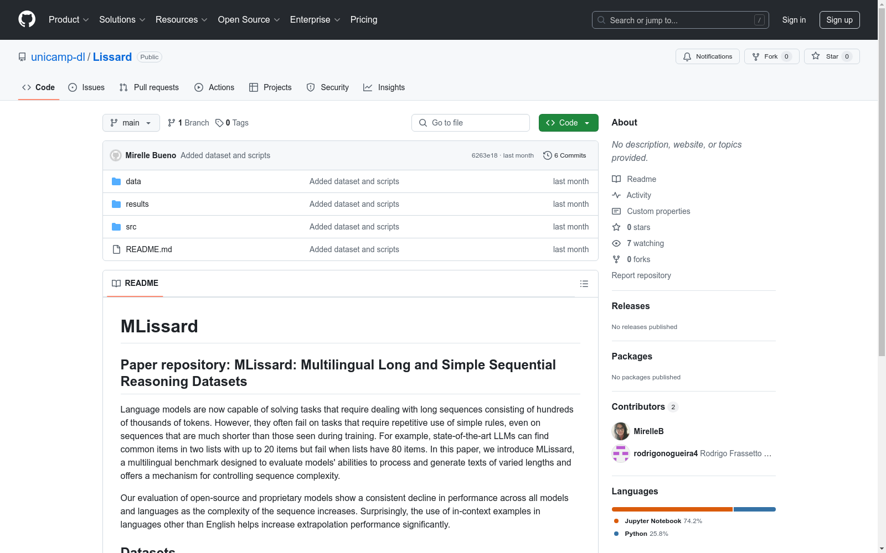Open the Releases heading link
The width and height of the screenshot is (886, 553).
(631, 306)
